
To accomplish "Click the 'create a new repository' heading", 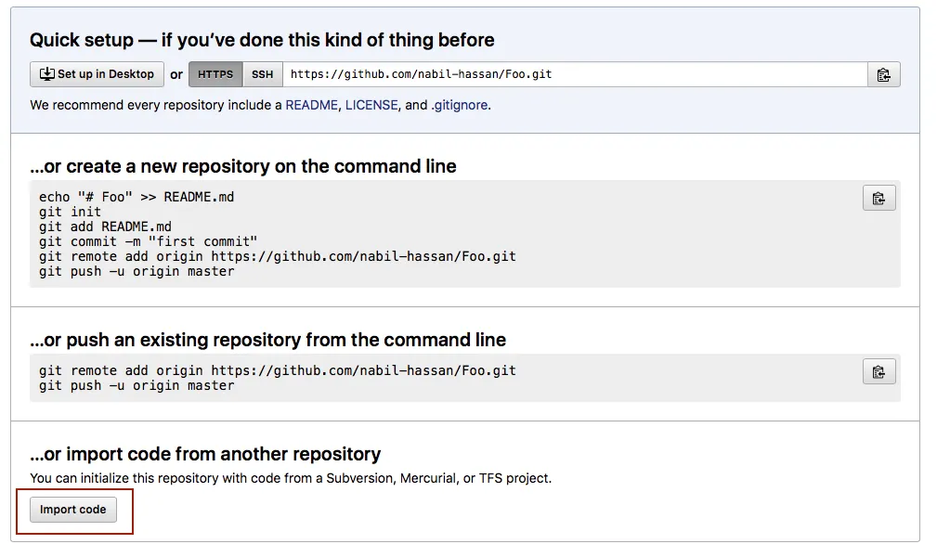I will (x=243, y=167).
